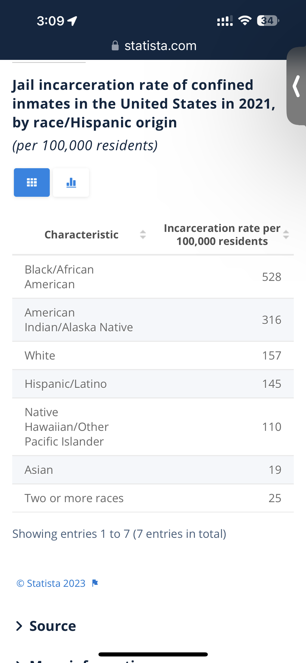
Task: Tap the battery indicator icon
Action: 268,21
